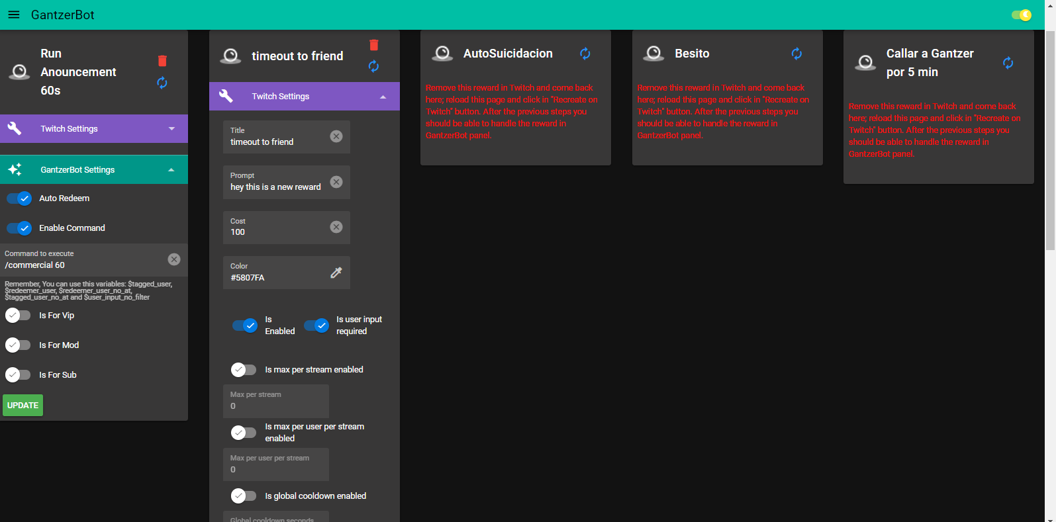The width and height of the screenshot is (1056, 522).
Task: Disable the Enable Command switch
Action: (19, 228)
